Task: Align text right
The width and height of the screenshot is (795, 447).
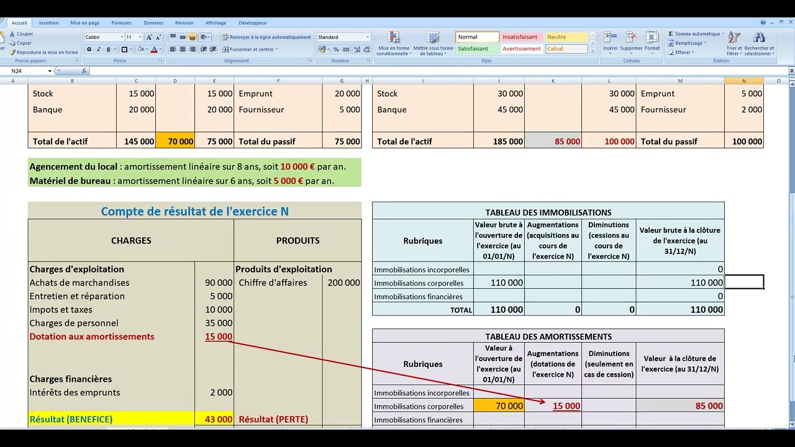Action: click(x=192, y=49)
